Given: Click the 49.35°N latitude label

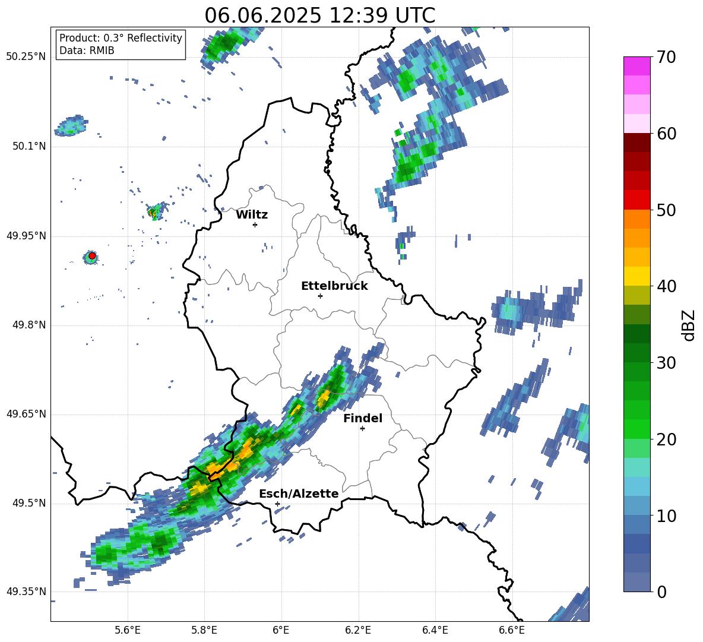Looking at the screenshot, I should pos(26,592).
